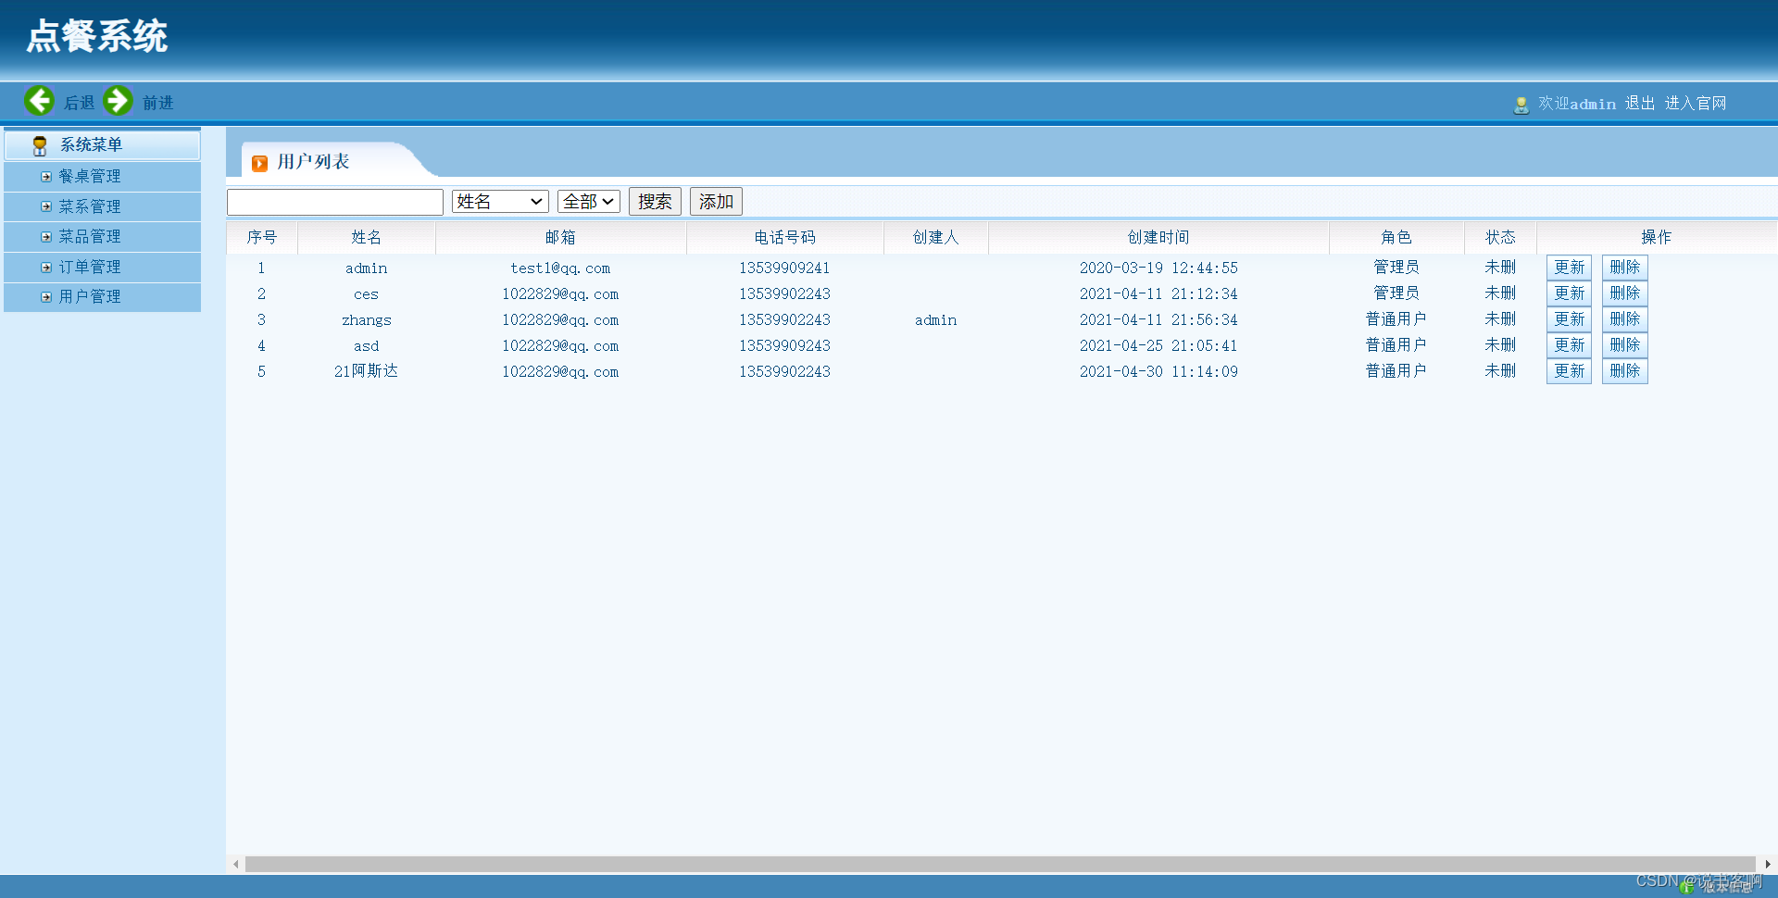Click the 角色 column header
Screen dimensions: 1778x898
coord(1396,238)
